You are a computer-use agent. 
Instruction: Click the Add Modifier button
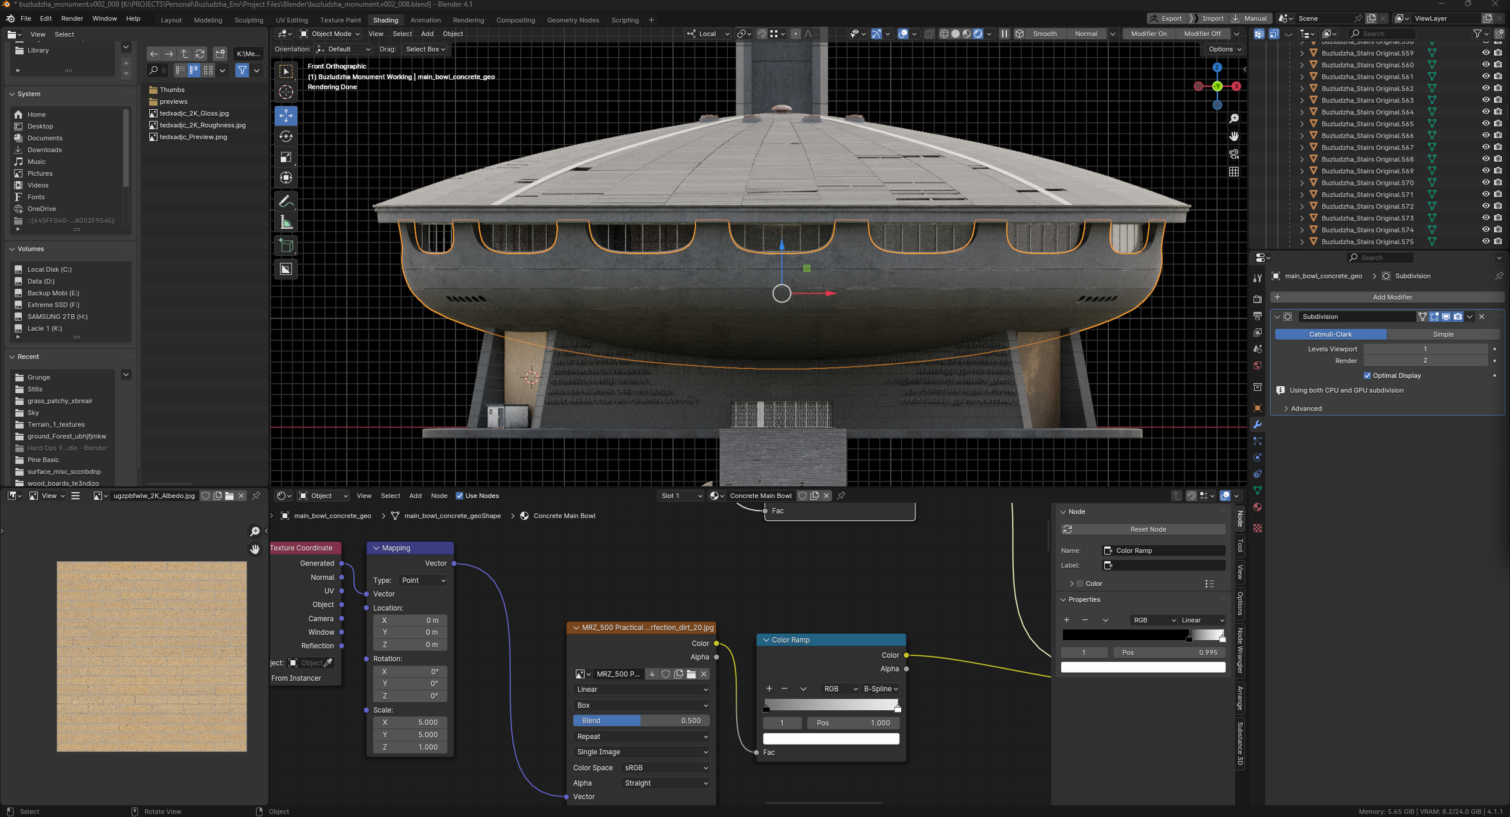tap(1392, 297)
